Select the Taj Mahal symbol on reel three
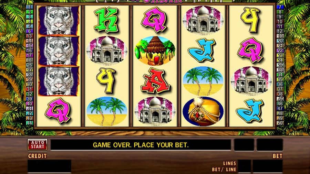The height and width of the screenshot is (174, 310). tap(155, 111)
